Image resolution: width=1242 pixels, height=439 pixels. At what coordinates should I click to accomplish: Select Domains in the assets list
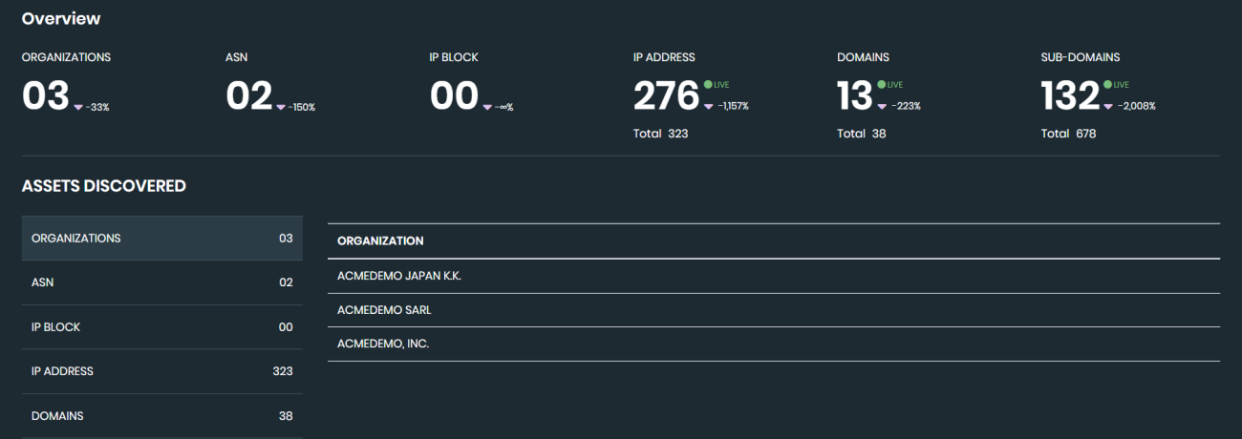point(161,416)
